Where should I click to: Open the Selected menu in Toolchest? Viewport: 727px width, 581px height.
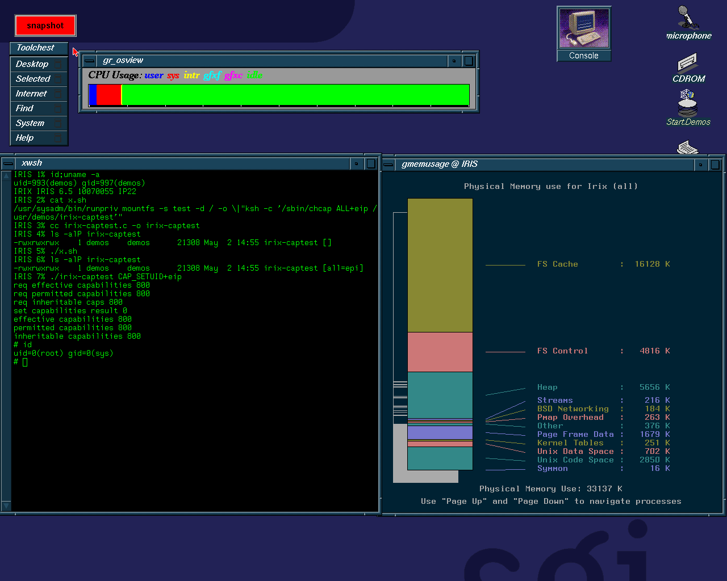[x=33, y=79]
